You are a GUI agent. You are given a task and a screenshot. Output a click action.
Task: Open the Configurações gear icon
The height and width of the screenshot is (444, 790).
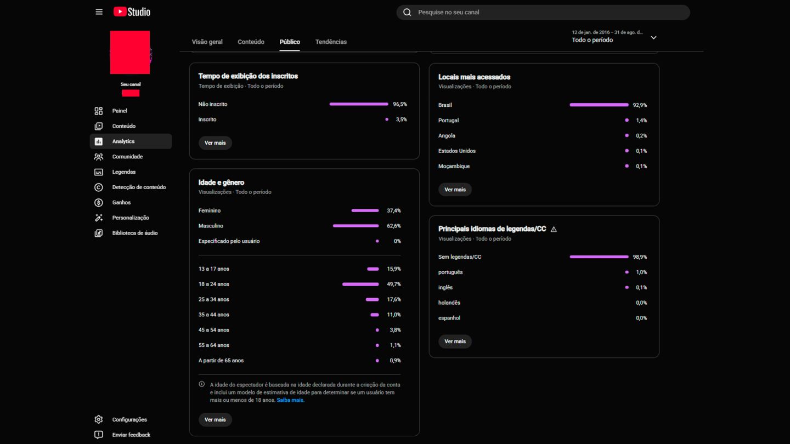[x=99, y=419]
